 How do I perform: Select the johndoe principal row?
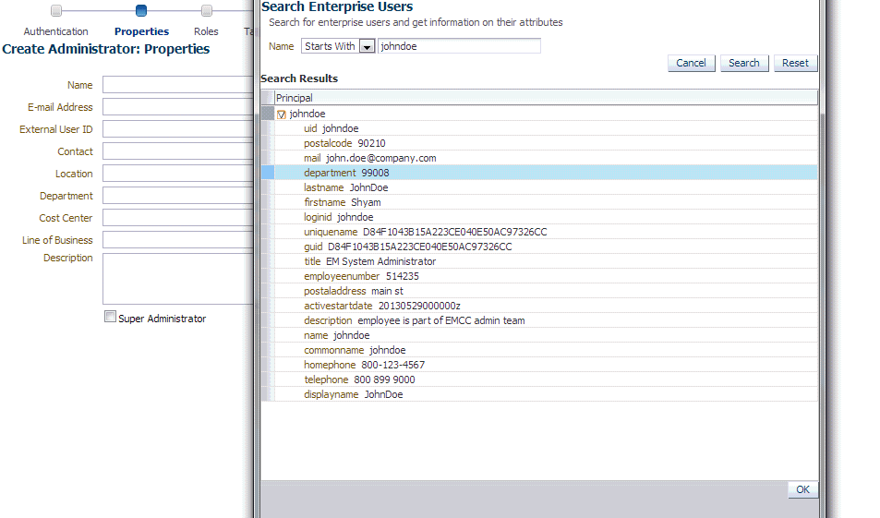click(546, 114)
